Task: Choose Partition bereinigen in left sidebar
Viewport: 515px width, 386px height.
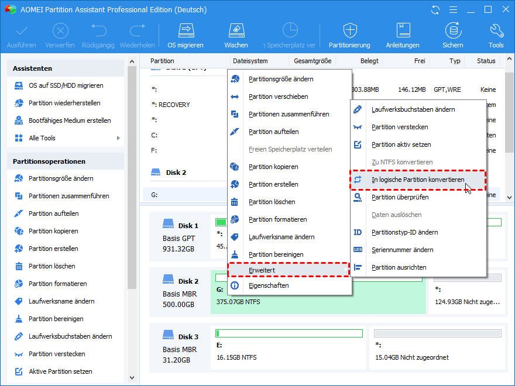Action: (x=56, y=319)
